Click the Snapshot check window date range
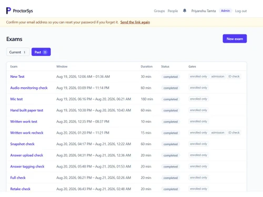 pos(94,144)
